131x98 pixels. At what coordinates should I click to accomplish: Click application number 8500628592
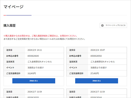(96, 56)
